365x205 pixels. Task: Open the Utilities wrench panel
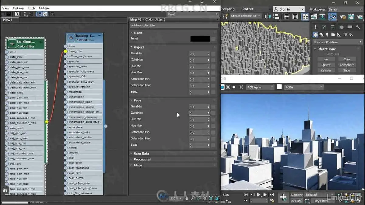(358, 27)
